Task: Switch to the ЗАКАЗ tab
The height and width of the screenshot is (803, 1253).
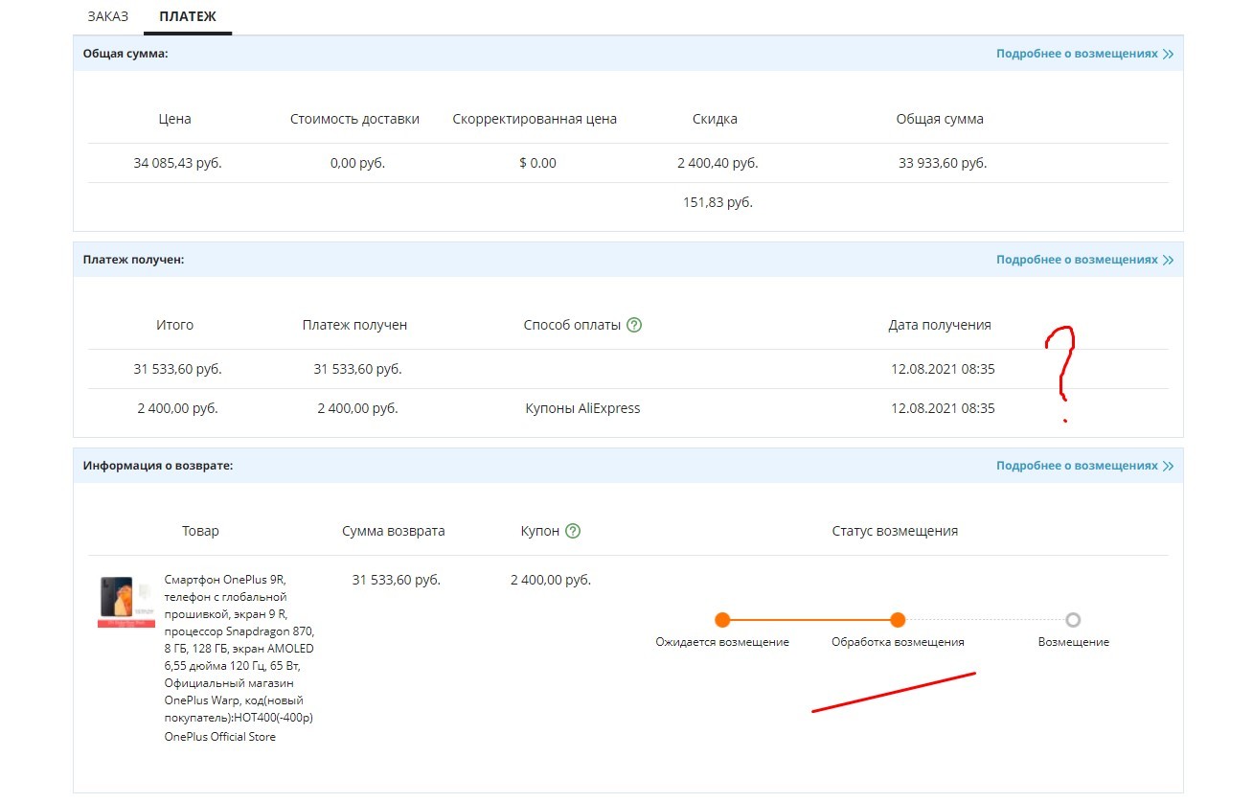Action: pyautogui.click(x=107, y=16)
